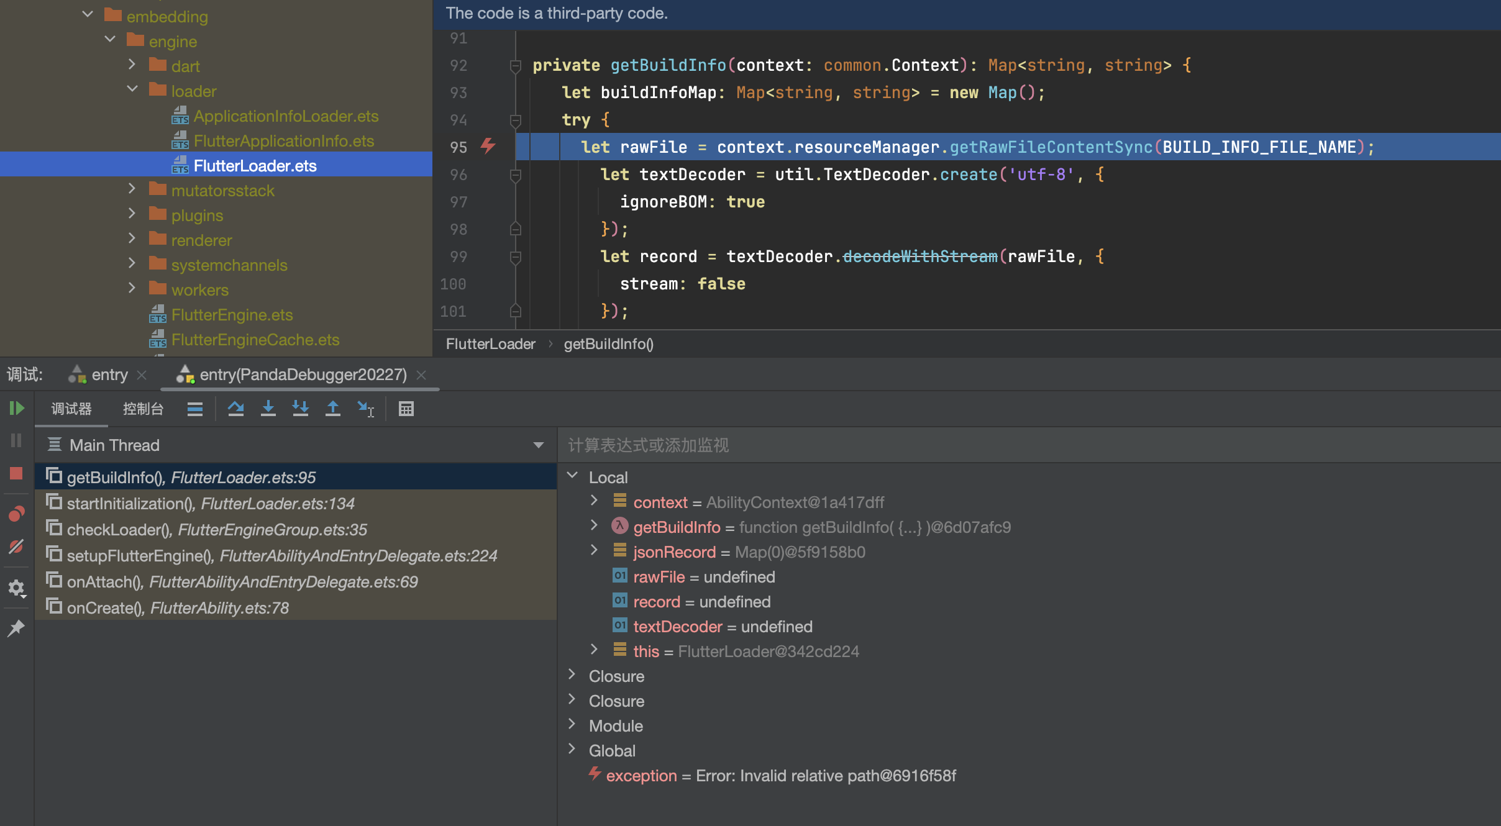
Task: Click Resume Program green play icon
Action: (x=17, y=408)
